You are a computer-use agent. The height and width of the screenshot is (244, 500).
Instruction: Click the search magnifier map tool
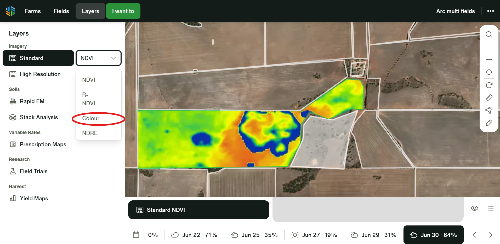pyautogui.click(x=489, y=34)
